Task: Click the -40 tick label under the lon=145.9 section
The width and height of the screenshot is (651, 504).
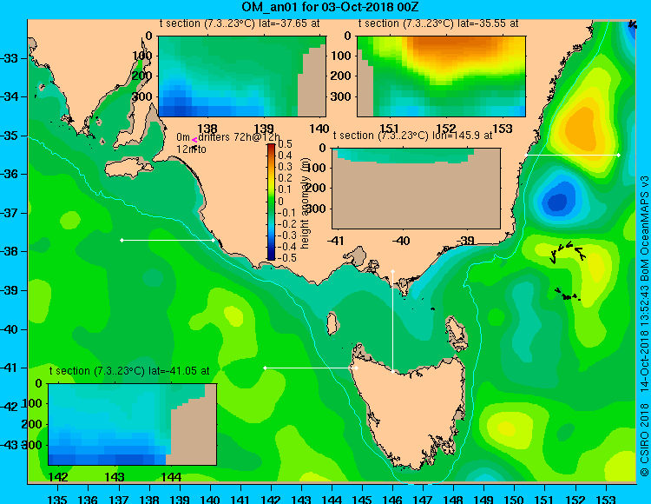Action: coord(400,240)
